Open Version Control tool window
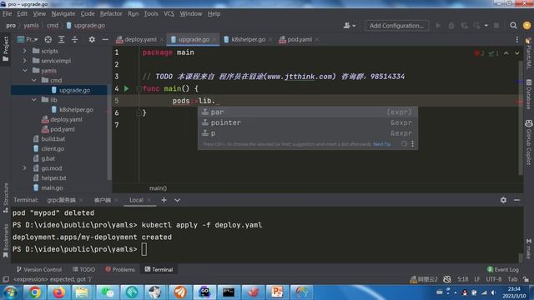 [x=39, y=269]
